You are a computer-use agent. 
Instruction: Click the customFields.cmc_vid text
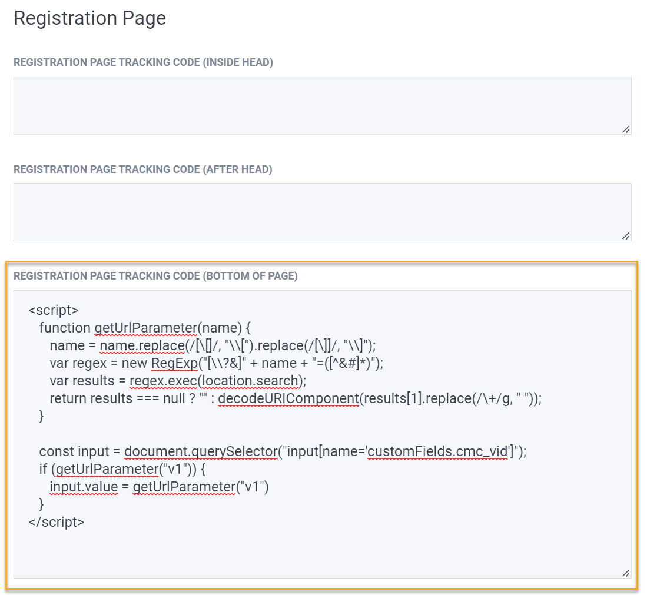437,451
